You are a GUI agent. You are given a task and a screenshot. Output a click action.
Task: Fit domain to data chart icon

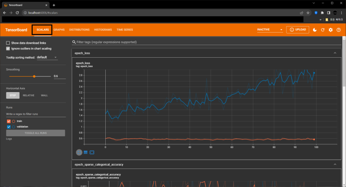(92, 153)
